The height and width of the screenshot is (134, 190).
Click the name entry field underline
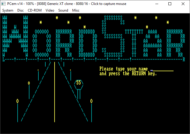click(162, 71)
